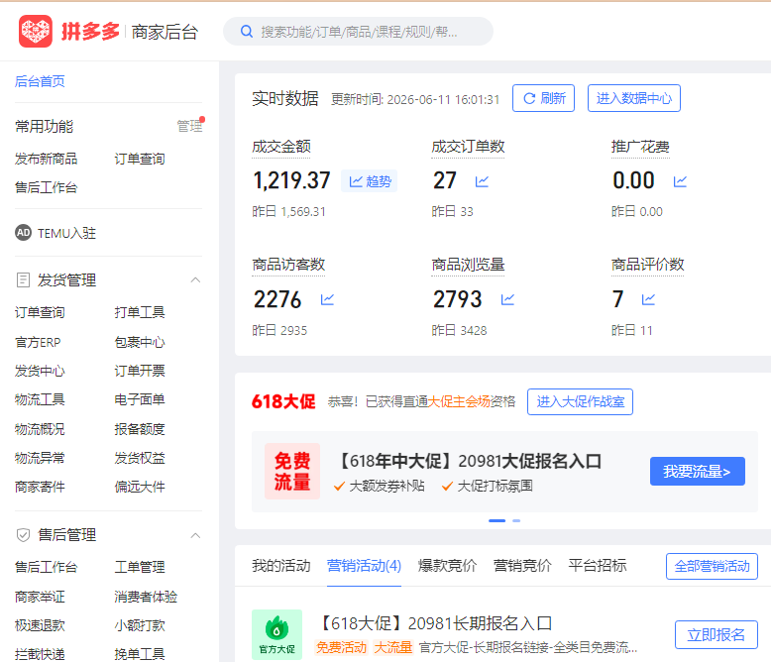771x662 pixels.
Task: Click the 刷新 refresh button
Action: pyautogui.click(x=543, y=98)
